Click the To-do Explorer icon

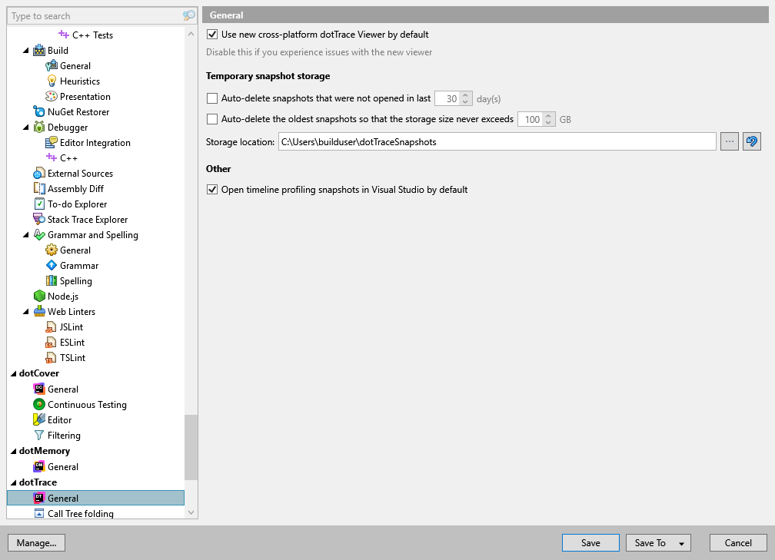(x=39, y=204)
